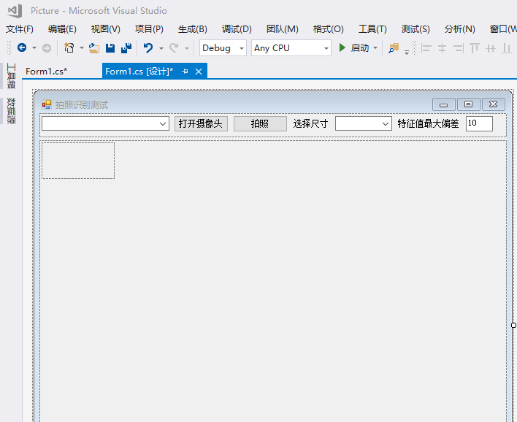Viewport: 517px width, 422px height.
Task: Select the 选择尺寸 label
Action: [x=310, y=123]
